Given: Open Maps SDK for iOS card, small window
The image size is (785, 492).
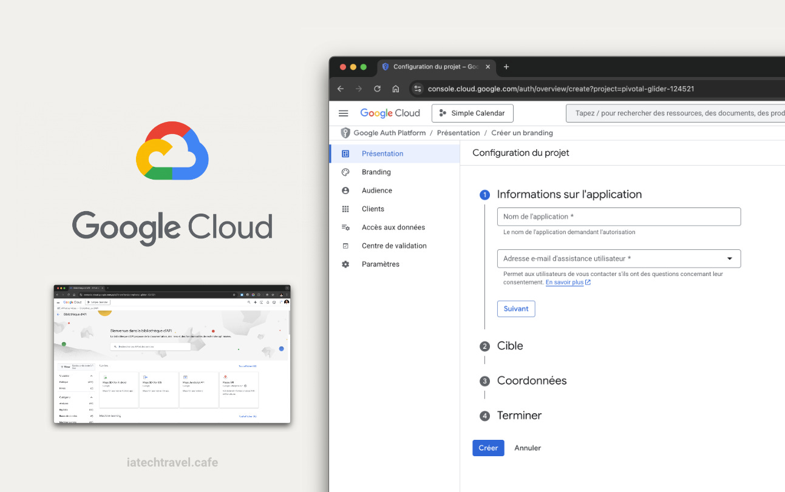Looking at the screenshot, I should (x=159, y=390).
